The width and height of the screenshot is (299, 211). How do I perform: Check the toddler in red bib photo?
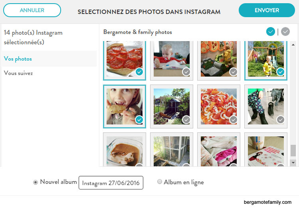tap(186, 72)
